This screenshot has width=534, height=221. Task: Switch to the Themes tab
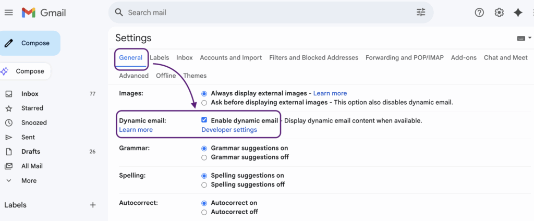point(195,76)
